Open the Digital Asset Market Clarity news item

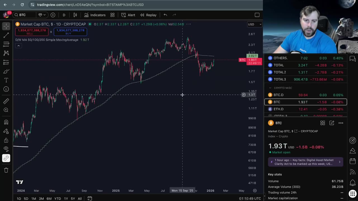click(305, 162)
